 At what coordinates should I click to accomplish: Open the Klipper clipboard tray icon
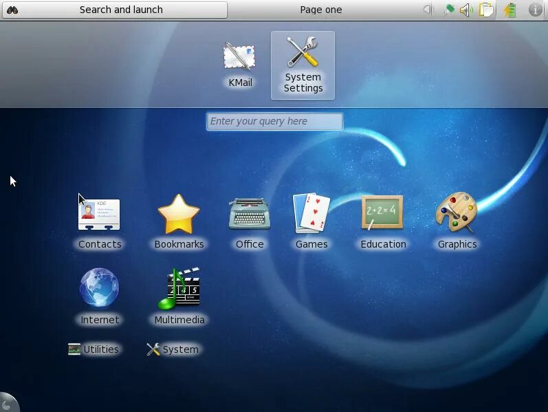coord(486,10)
